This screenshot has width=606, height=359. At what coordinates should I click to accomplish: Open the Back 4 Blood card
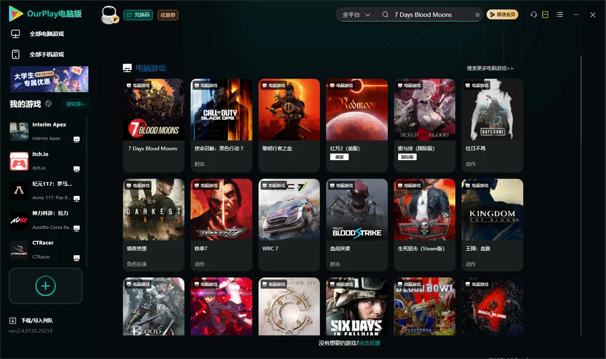(492, 306)
